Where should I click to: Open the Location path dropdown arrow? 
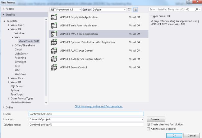tap(142, 119)
